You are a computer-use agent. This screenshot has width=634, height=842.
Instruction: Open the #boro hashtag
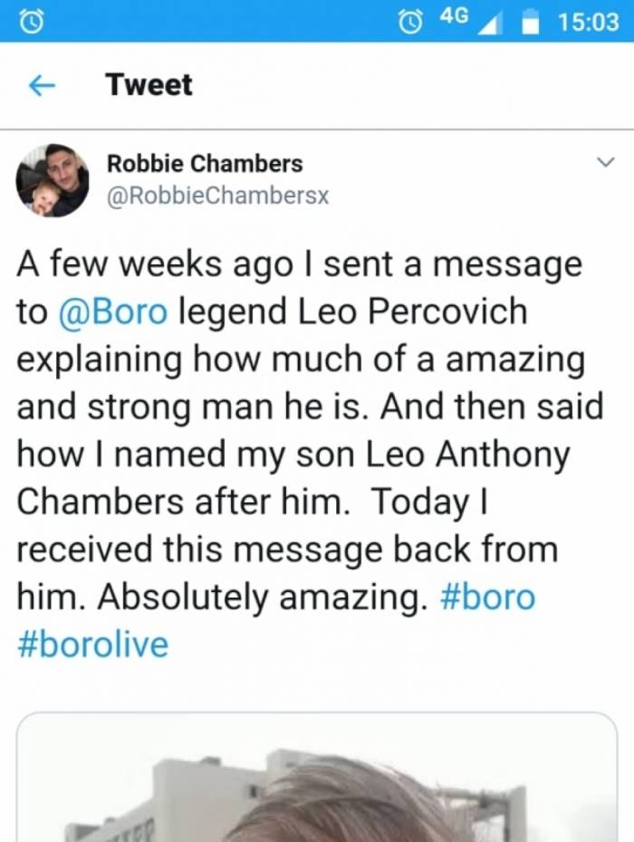click(486, 598)
